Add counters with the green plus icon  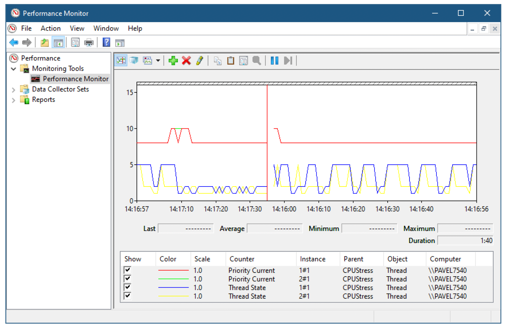point(173,60)
